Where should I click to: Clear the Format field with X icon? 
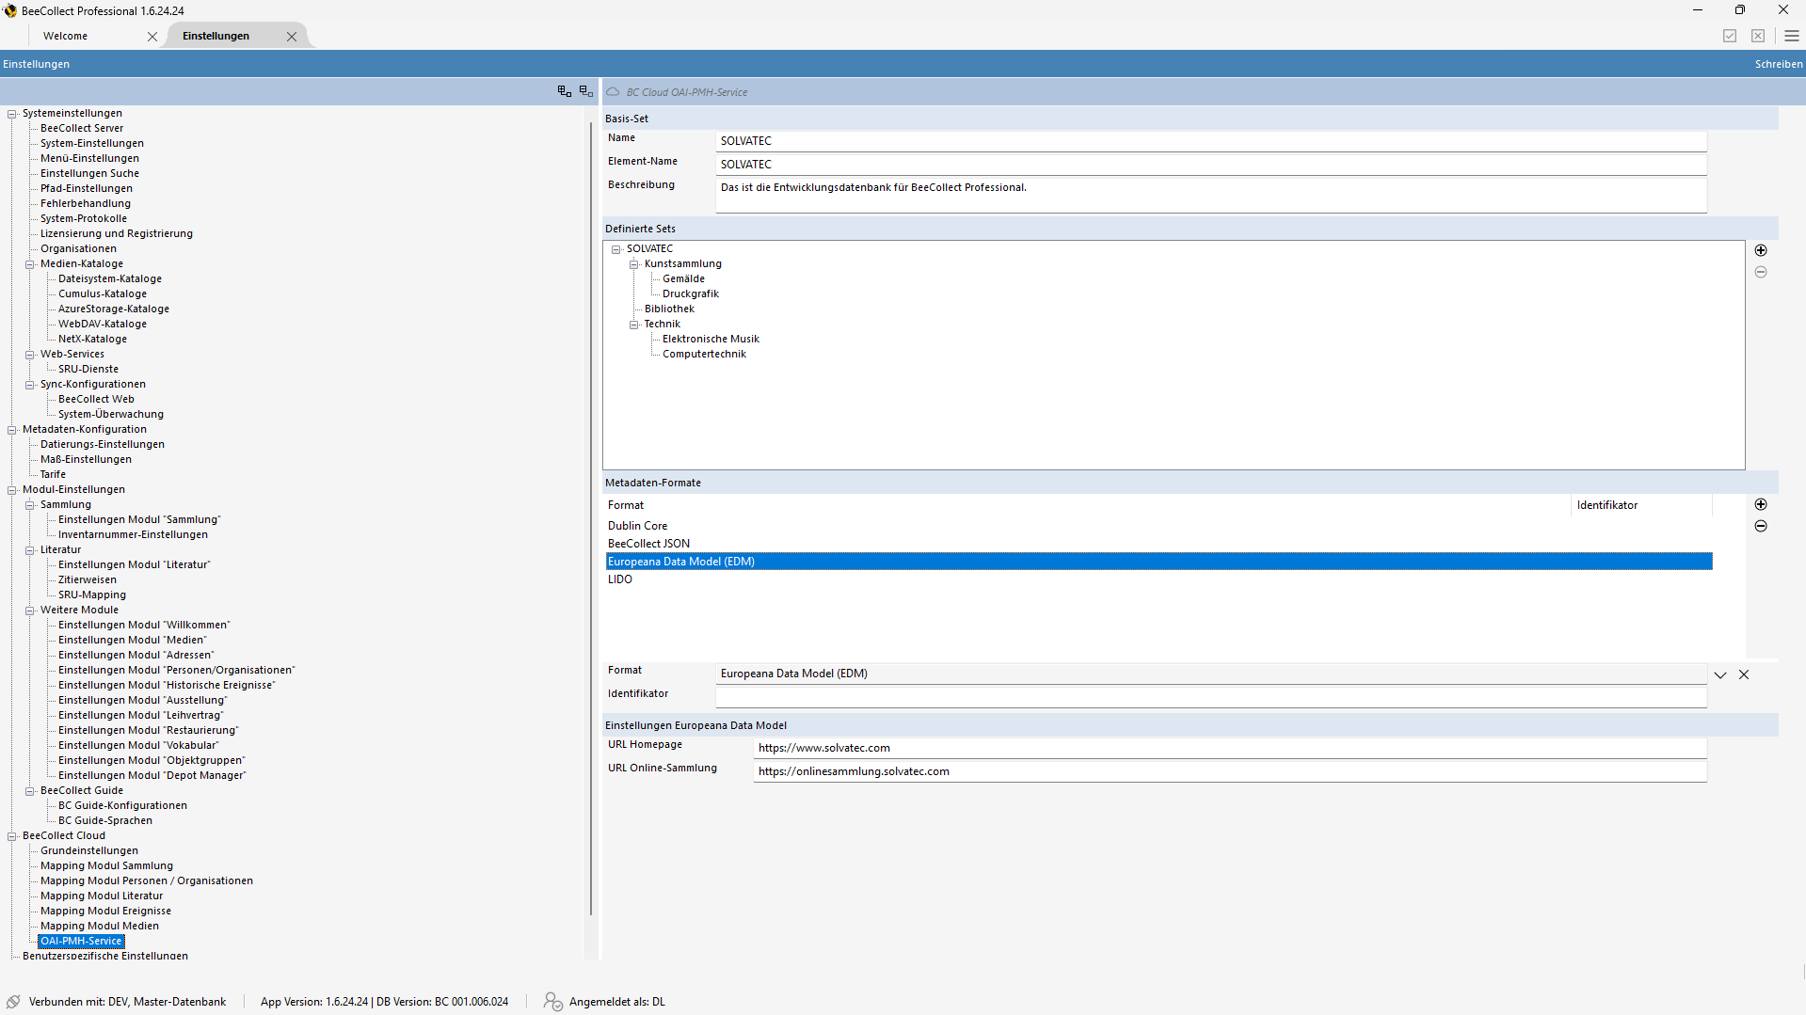(x=1743, y=674)
